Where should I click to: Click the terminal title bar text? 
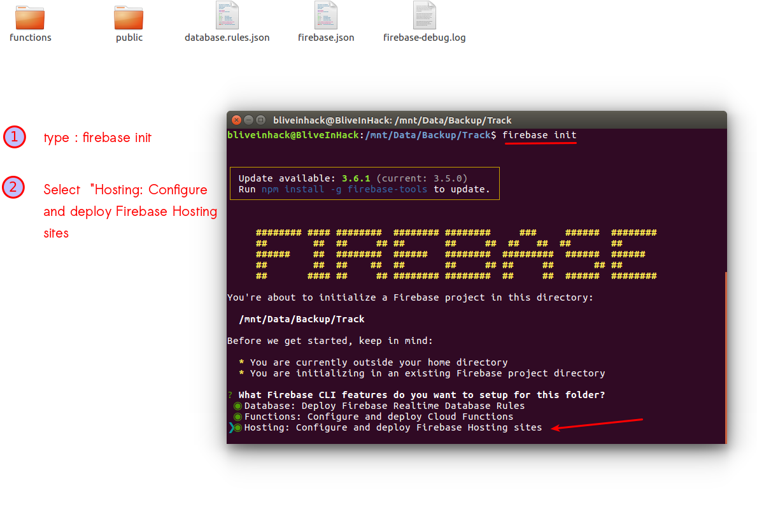pos(392,120)
